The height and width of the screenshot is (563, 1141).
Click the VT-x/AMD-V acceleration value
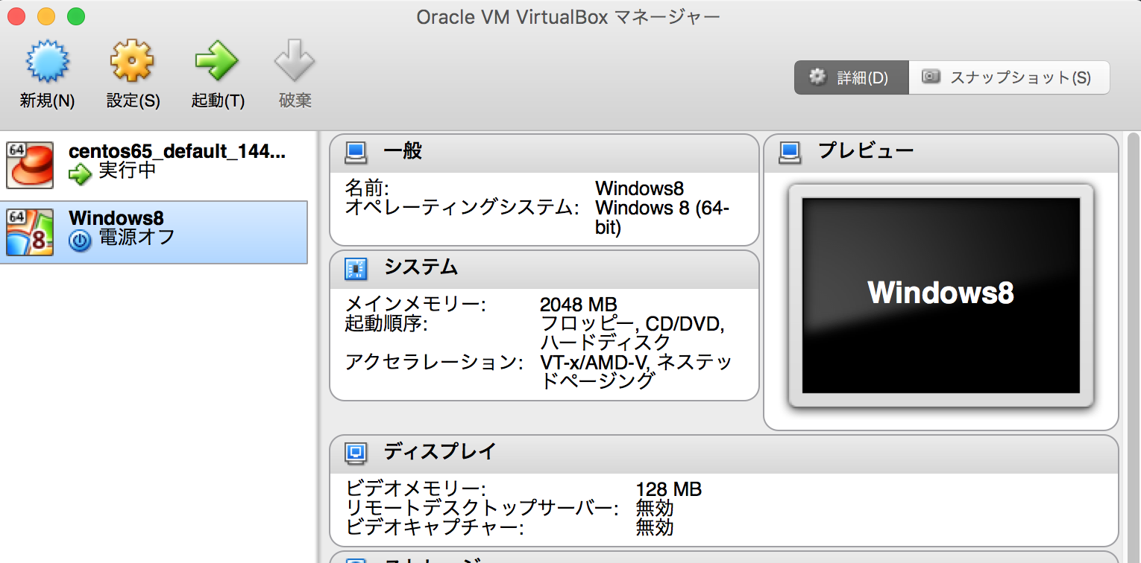(636, 372)
